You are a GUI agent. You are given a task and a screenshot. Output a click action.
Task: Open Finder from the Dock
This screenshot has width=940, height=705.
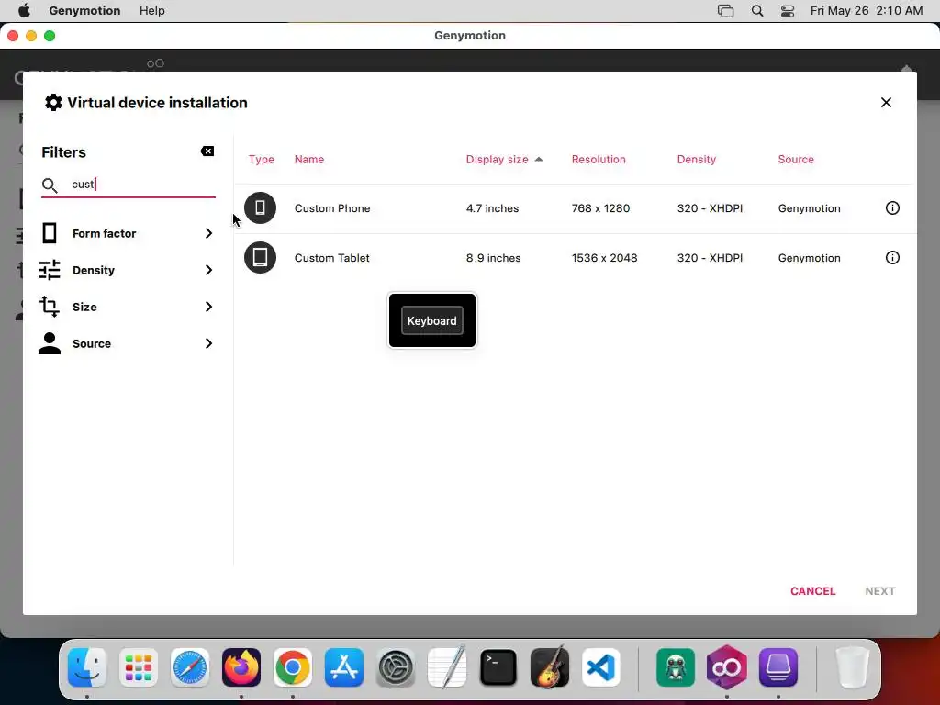click(87, 667)
